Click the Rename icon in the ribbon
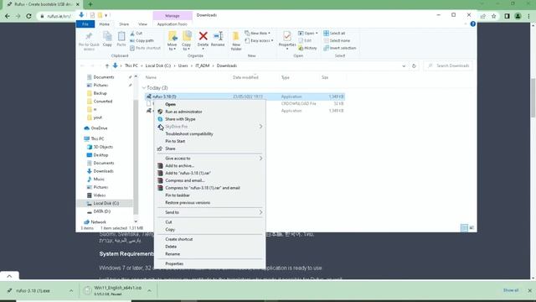 (218, 36)
